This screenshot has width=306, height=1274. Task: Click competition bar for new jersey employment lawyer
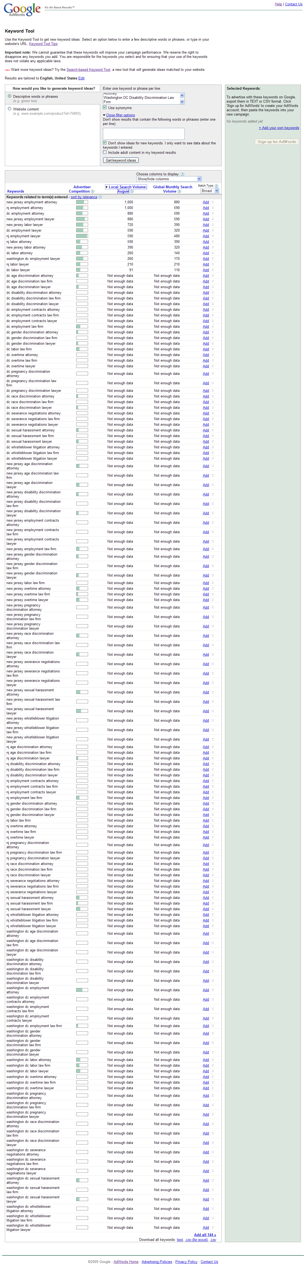[82, 219]
